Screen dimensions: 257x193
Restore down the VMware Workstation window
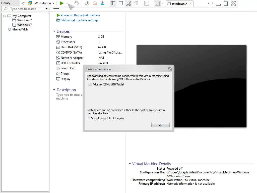226,3
